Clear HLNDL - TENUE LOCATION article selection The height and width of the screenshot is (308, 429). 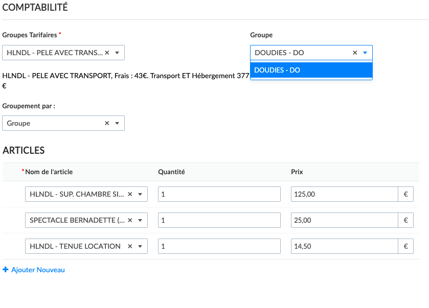(x=130, y=246)
